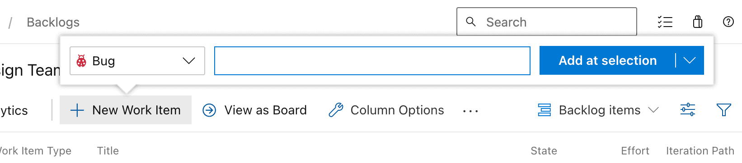Screen dimensions: 742x163
Task: Click the Backlogs breadcrumb link
Action: [x=53, y=22]
